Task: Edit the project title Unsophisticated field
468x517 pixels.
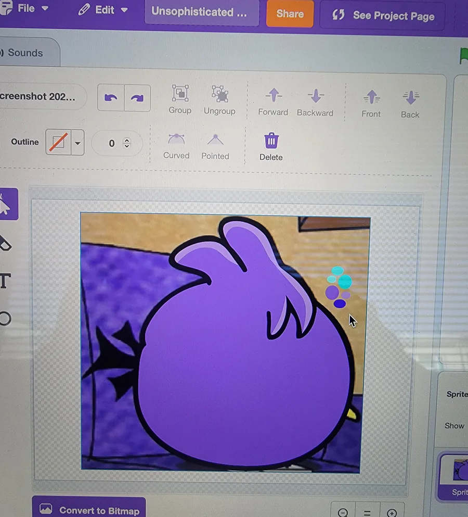Action: tap(202, 12)
